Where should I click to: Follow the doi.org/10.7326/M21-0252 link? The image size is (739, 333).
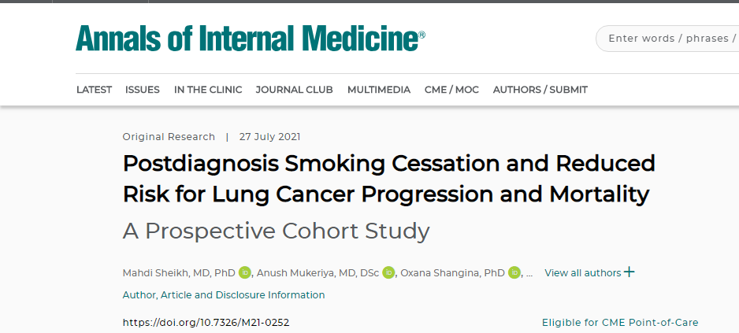206,323
